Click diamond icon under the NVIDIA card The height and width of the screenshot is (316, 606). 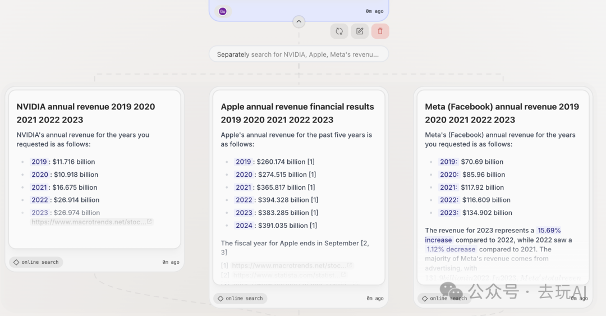click(x=16, y=262)
